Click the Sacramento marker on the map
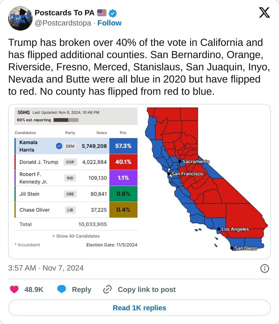The width and height of the screenshot is (279, 324). [180, 161]
